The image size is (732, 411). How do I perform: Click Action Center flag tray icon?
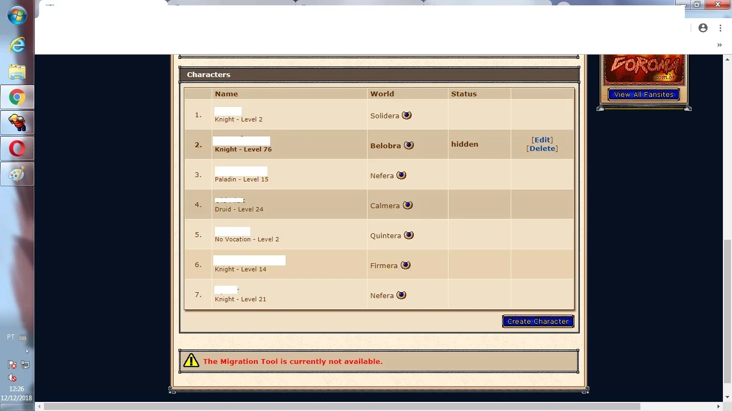[x=12, y=364]
